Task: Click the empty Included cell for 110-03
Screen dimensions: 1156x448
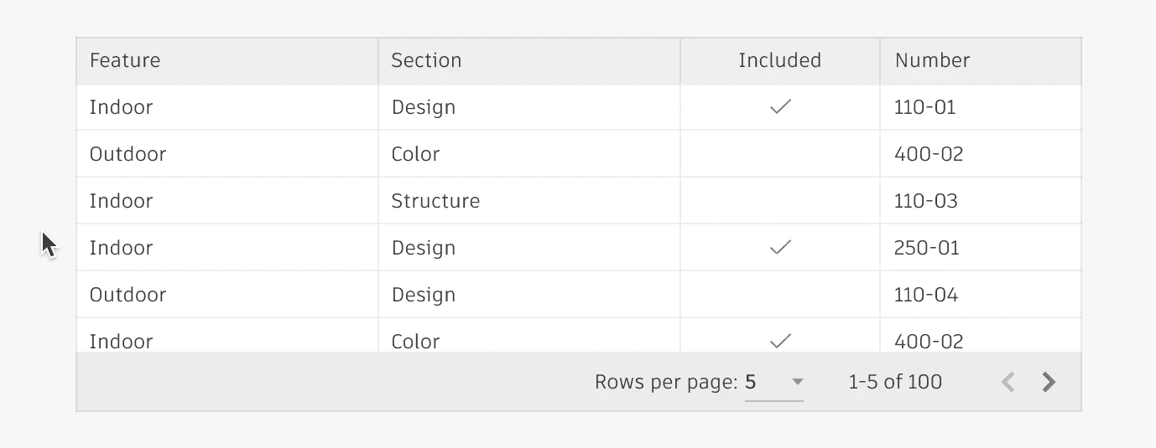Action: [x=780, y=201]
